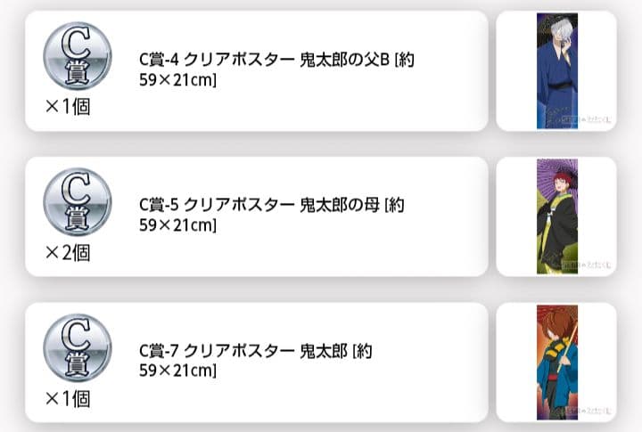Screen dimensions: 642x432
Task: Click 59×21cm size text in C賞-5 entry
Action: pyautogui.click(x=178, y=226)
